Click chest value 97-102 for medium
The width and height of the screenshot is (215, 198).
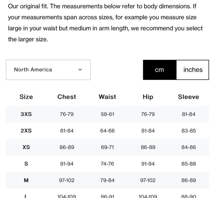click(67, 180)
